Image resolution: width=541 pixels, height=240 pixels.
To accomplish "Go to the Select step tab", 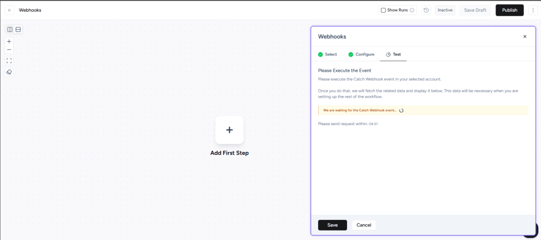I will pyautogui.click(x=328, y=54).
